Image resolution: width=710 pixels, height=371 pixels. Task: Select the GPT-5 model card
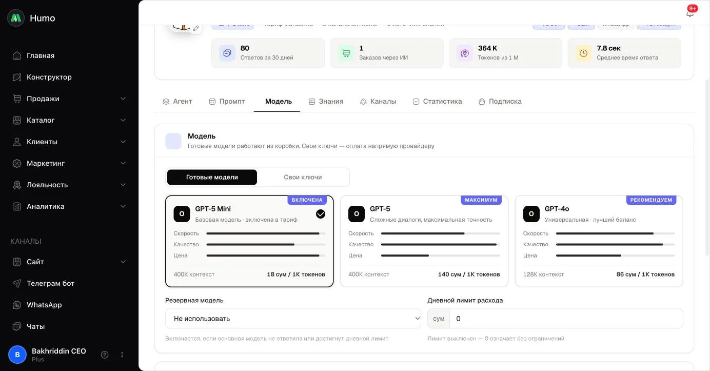click(x=424, y=241)
